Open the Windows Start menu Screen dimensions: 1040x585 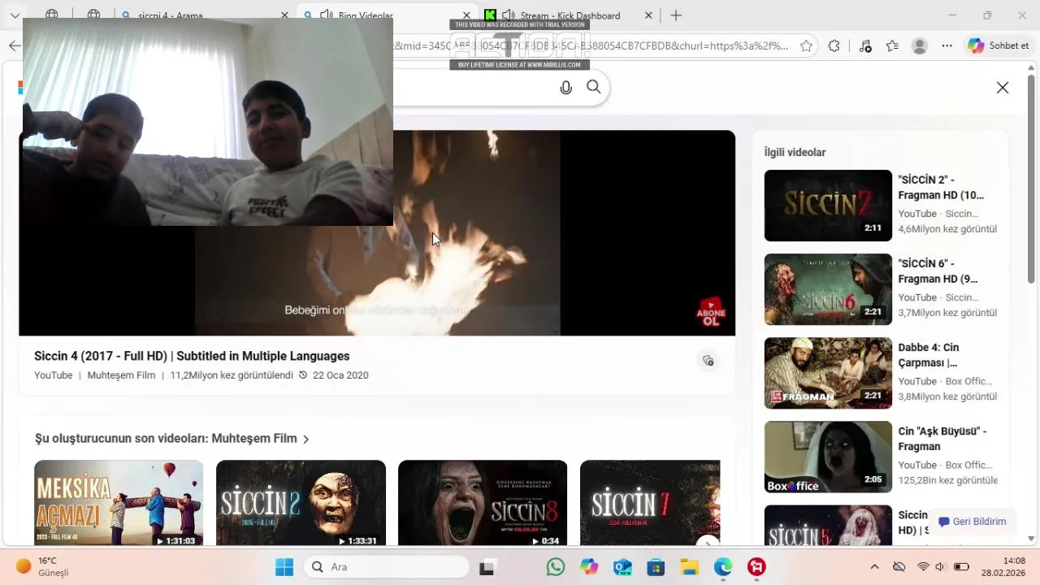pos(284,567)
